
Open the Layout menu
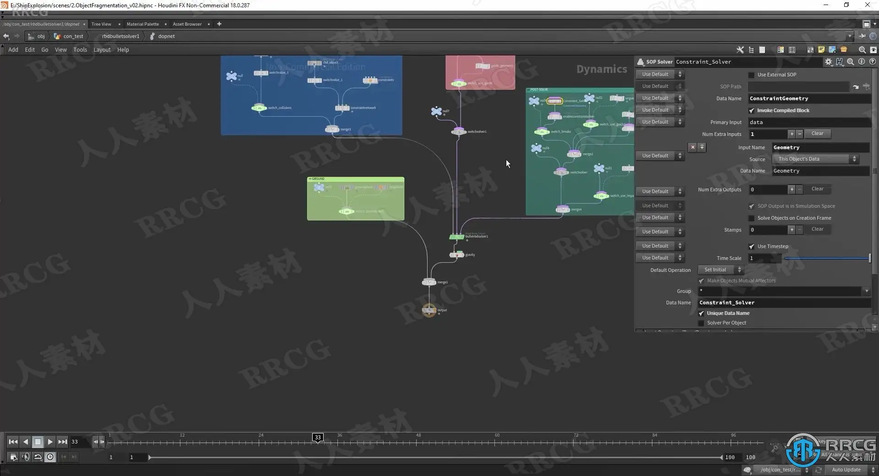[102, 50]
